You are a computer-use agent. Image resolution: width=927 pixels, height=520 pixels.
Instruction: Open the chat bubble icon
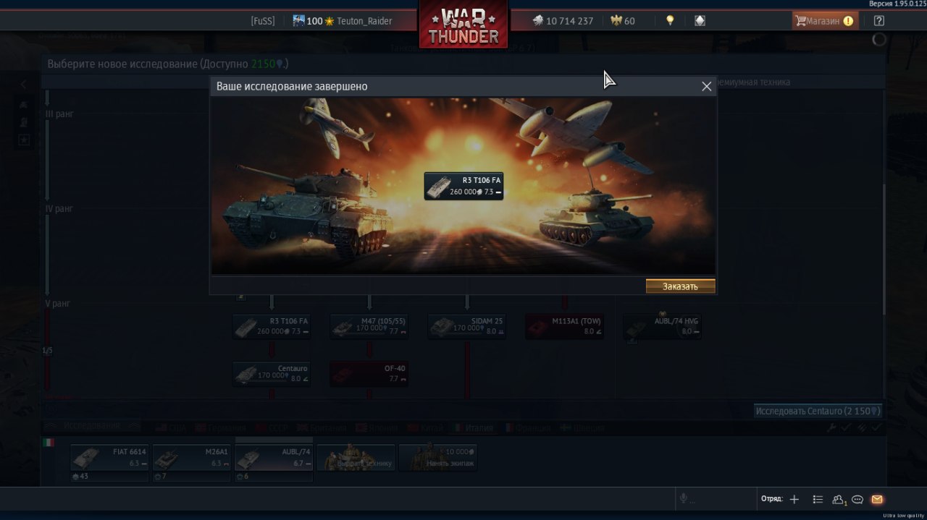[857, 499]
